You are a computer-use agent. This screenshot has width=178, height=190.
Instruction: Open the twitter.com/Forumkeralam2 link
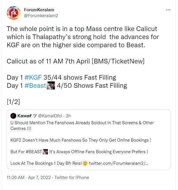click(x=118, y=163)
